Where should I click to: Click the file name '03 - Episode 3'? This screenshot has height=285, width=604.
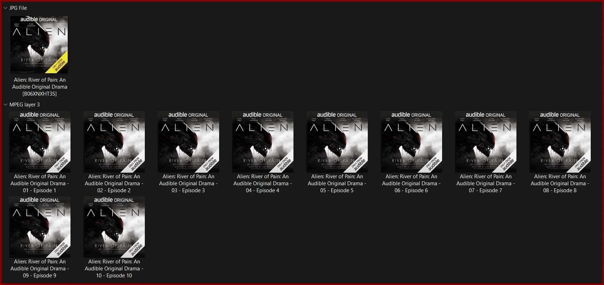(188, 183)
